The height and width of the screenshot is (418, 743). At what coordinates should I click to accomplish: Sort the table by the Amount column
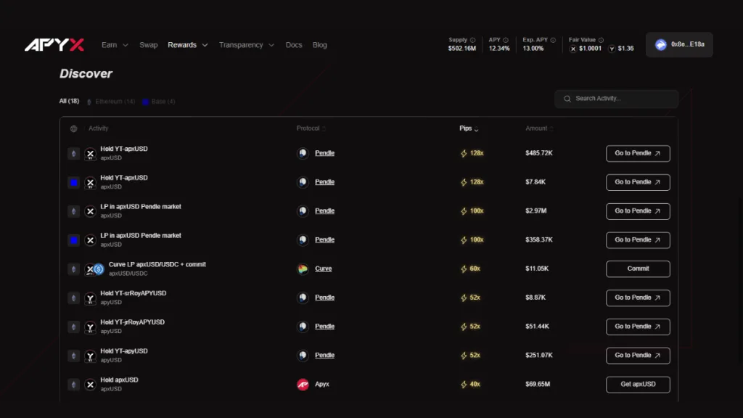[539, 128]
